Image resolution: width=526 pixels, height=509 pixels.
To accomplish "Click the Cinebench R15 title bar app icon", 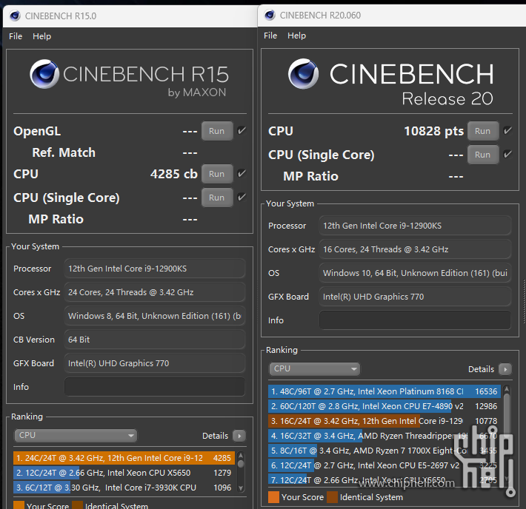I will (x=15, y=16).
